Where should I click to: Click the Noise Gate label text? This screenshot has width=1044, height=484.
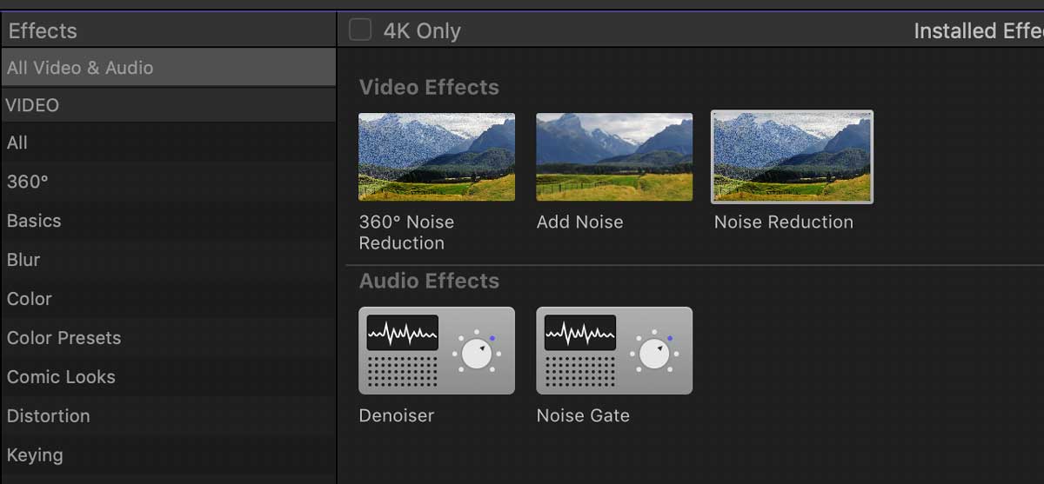coord(583,415)
